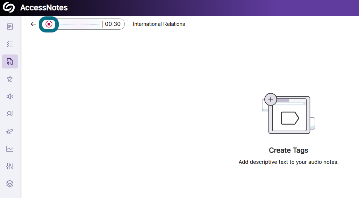The image size is (359, 198).
Task: Click the plus circle on tag illustration
Action: [271, 99]
